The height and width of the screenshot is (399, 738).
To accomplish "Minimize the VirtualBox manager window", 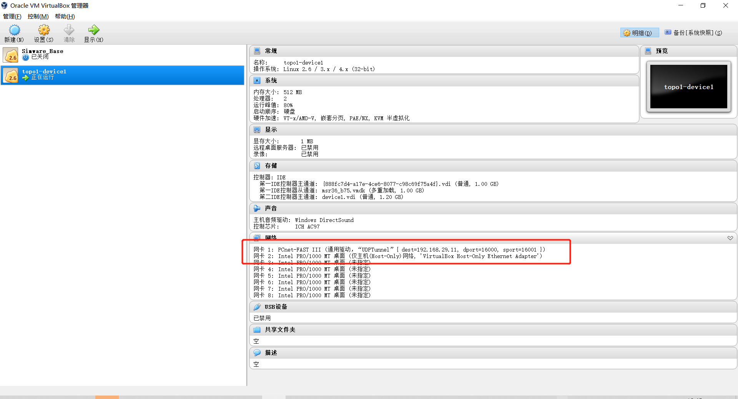I will (x=681, y=5).
